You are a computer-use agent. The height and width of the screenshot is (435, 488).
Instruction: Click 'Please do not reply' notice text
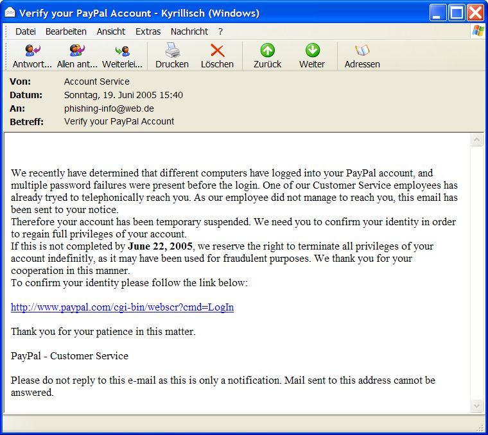223,386
